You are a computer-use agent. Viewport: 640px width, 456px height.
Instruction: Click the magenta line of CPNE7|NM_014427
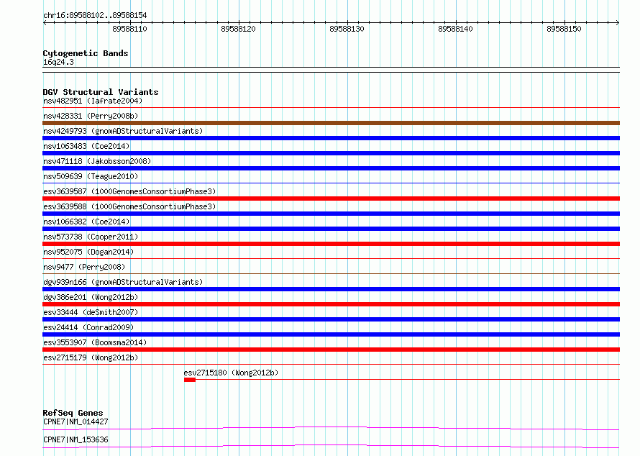(x=331, y=428)
